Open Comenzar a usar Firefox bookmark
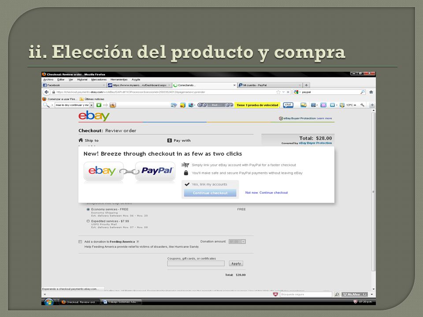Image resolution: width=423 pixels, height=317 pixels. [60, 99]
